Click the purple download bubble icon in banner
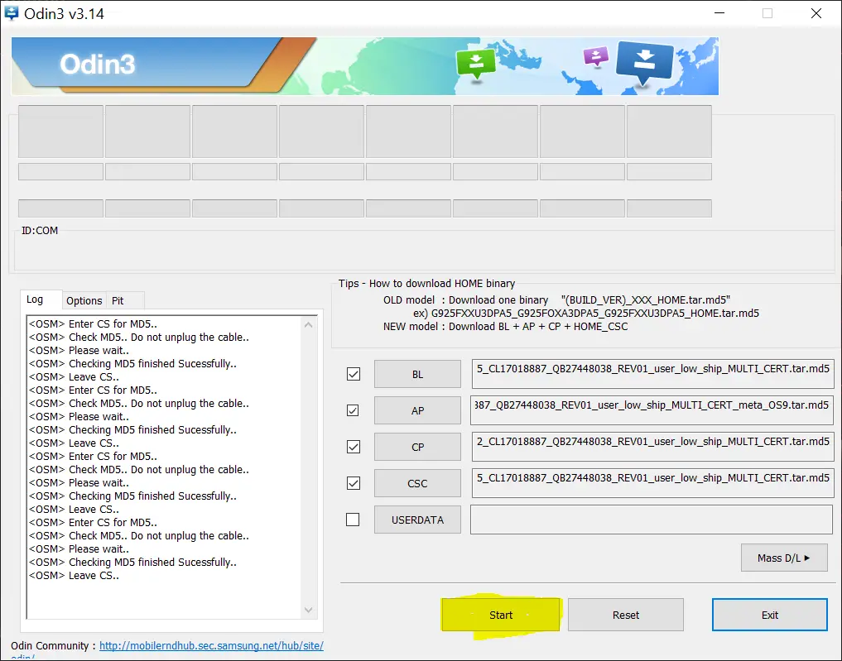This screenshot has height=661, width=842. click(596, 55)
